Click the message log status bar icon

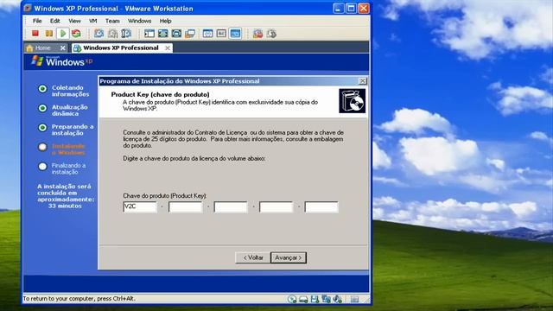[x=354, y=300]
